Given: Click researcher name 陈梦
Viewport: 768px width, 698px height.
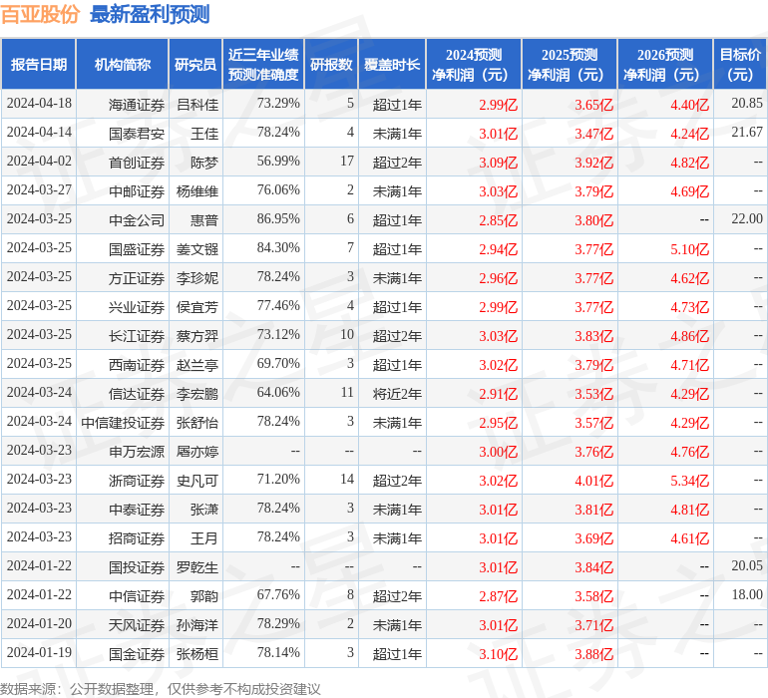Looking at the screenshot, I should 204,163.
